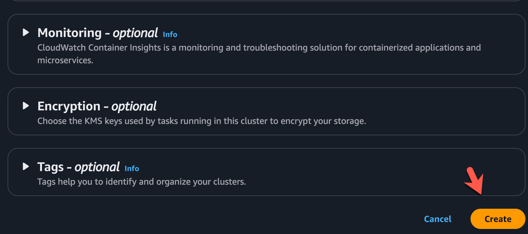This screenshot has height=234, width=528.
Task: Open the Info link beside Monitoring
Action: coord(170,34)
